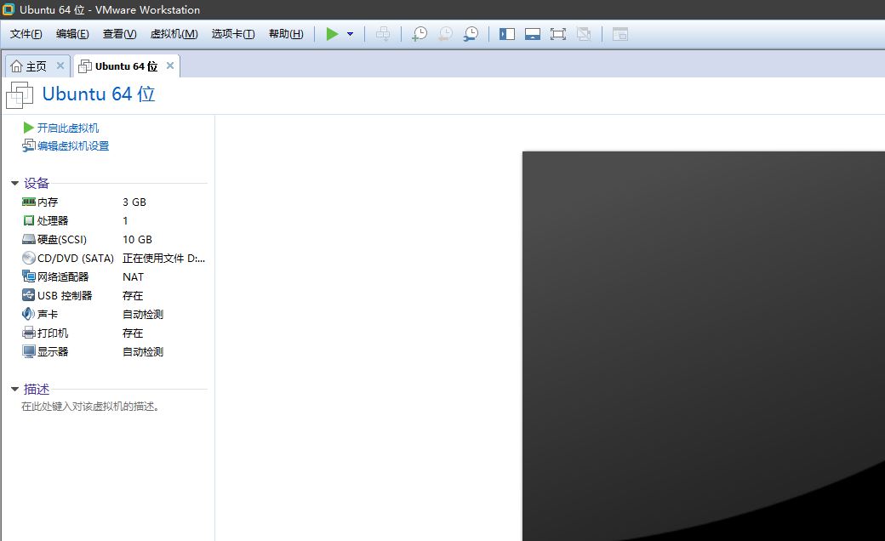Select the CD/DVD (SATA) disc icon

coord(29,258)
